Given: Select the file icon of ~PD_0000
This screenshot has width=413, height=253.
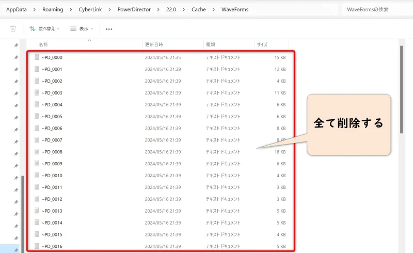Looking at the screenshot, I should tap(37, 57).
